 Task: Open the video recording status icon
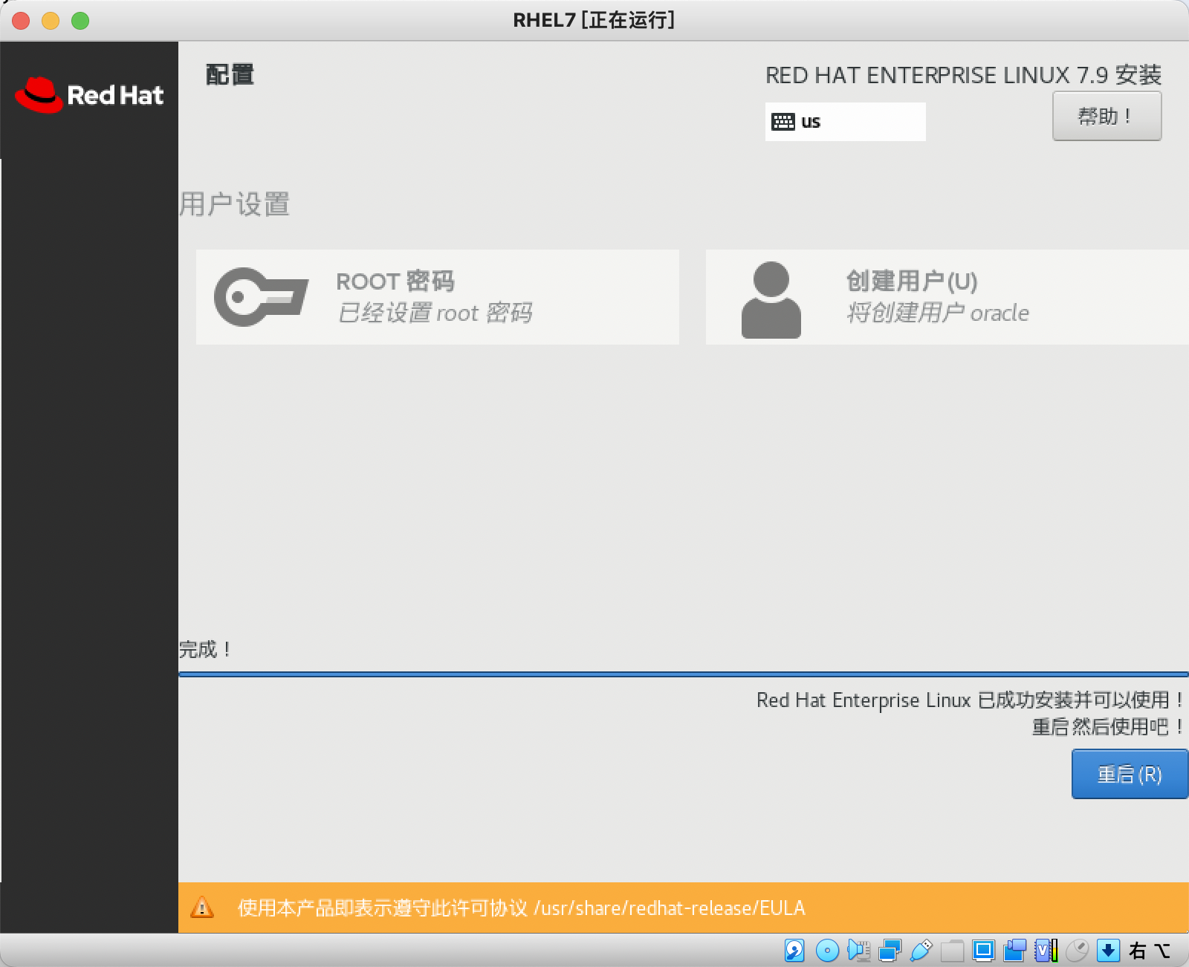click(1014, 950)
